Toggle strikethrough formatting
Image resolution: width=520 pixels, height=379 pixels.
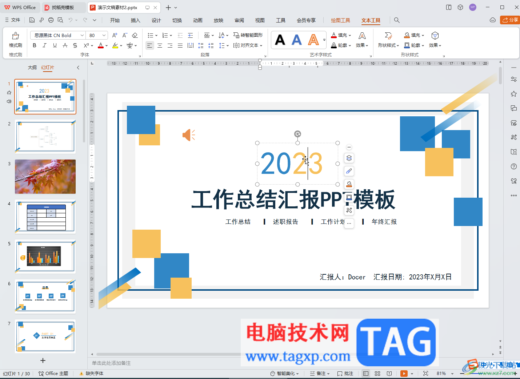[x=65, y=45]
